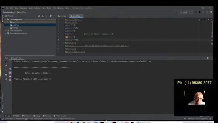Open the VCS menu
Screen dimensions: 218x123
54,8
